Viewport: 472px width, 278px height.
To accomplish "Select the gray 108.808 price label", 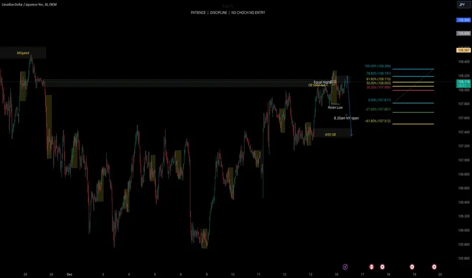I will pos(463,33).
